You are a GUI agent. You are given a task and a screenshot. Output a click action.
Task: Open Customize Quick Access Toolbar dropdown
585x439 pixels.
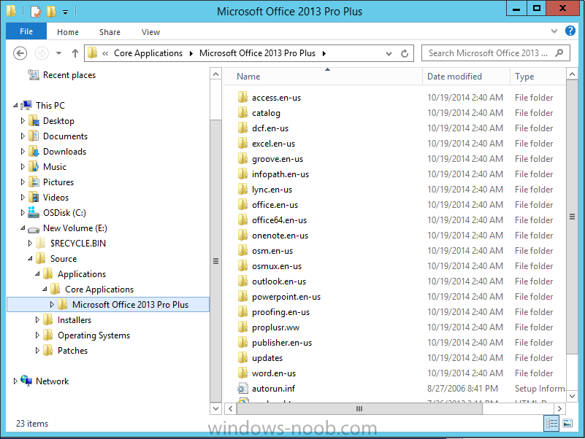click(x=65, y=12)
